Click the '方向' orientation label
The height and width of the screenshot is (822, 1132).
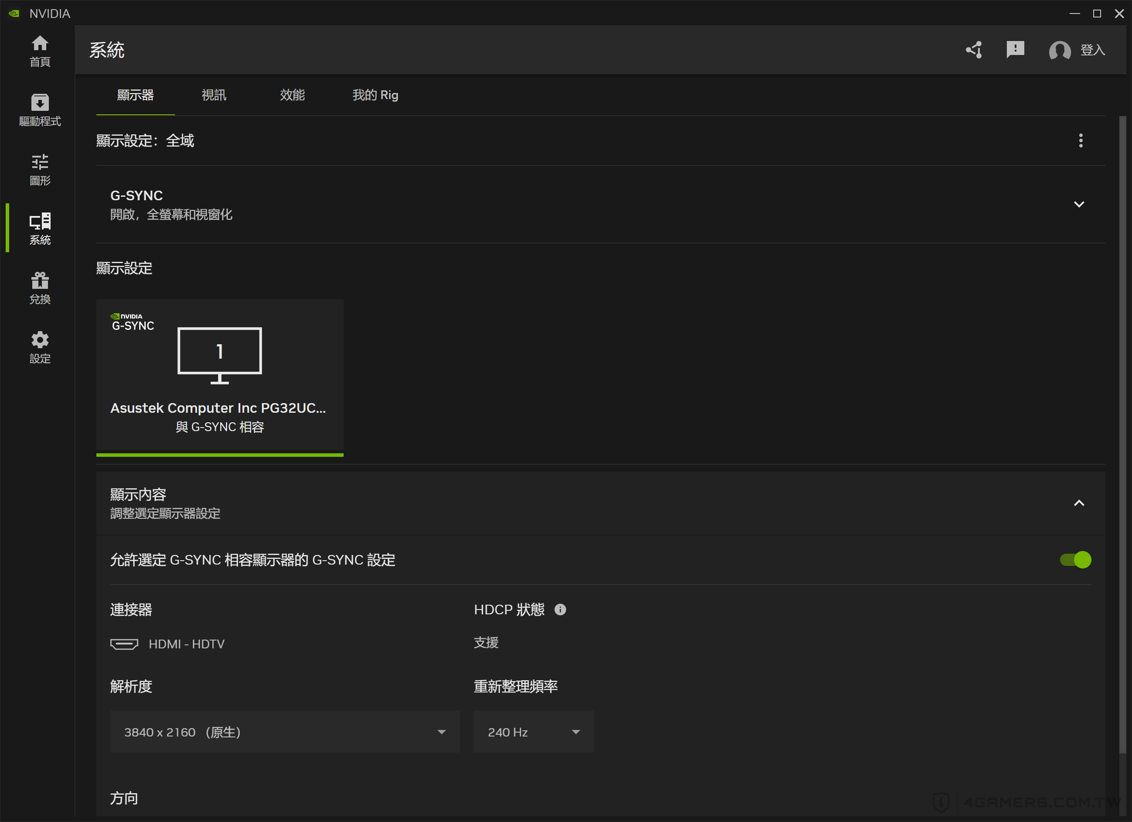124,798
